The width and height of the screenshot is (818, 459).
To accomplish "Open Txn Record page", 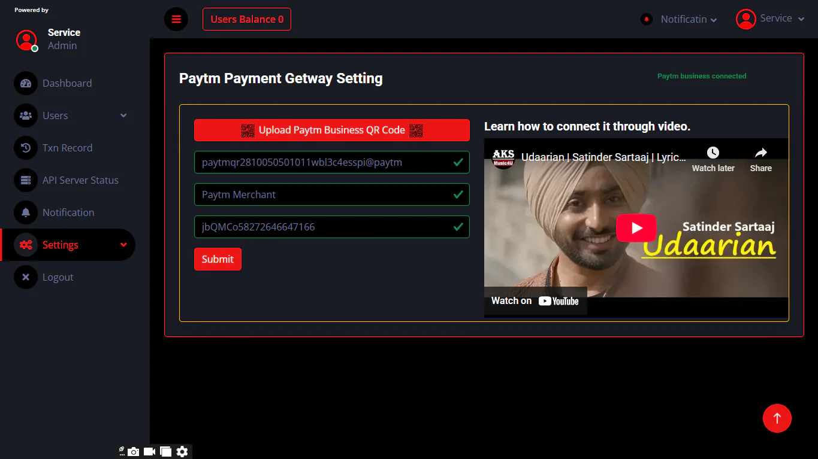I will pos(67,148).
